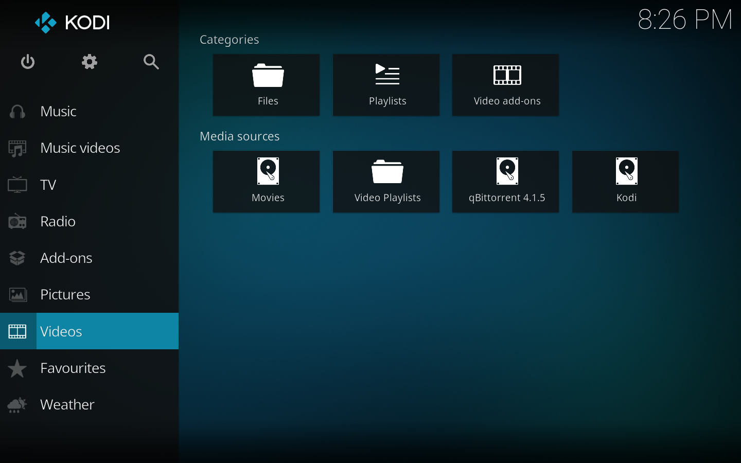Open the Add-ons menu item

[x=66, y=258]
